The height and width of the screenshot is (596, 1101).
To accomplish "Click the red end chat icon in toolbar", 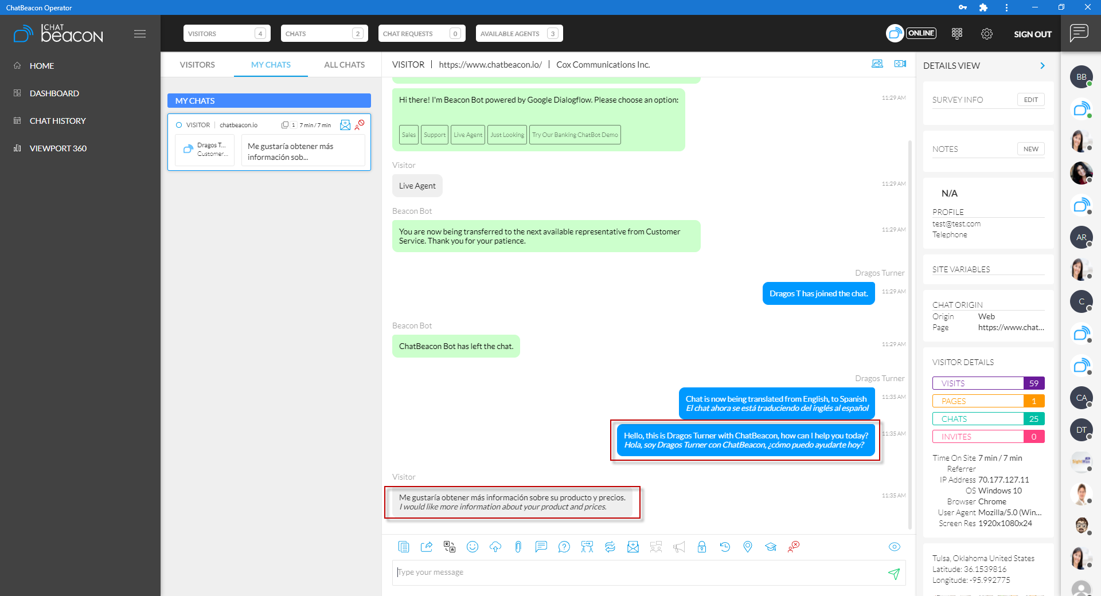I will point(794,547).
